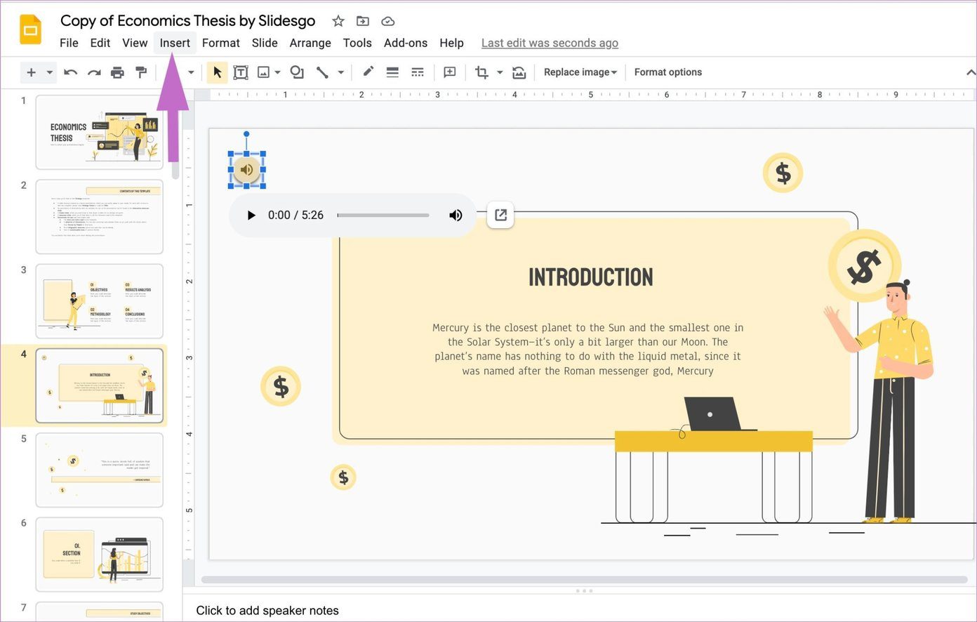Open the mask image dropdown next to Crop
Image resolution: width=977 pixels, height=622 pixels.
coord(500,72)
